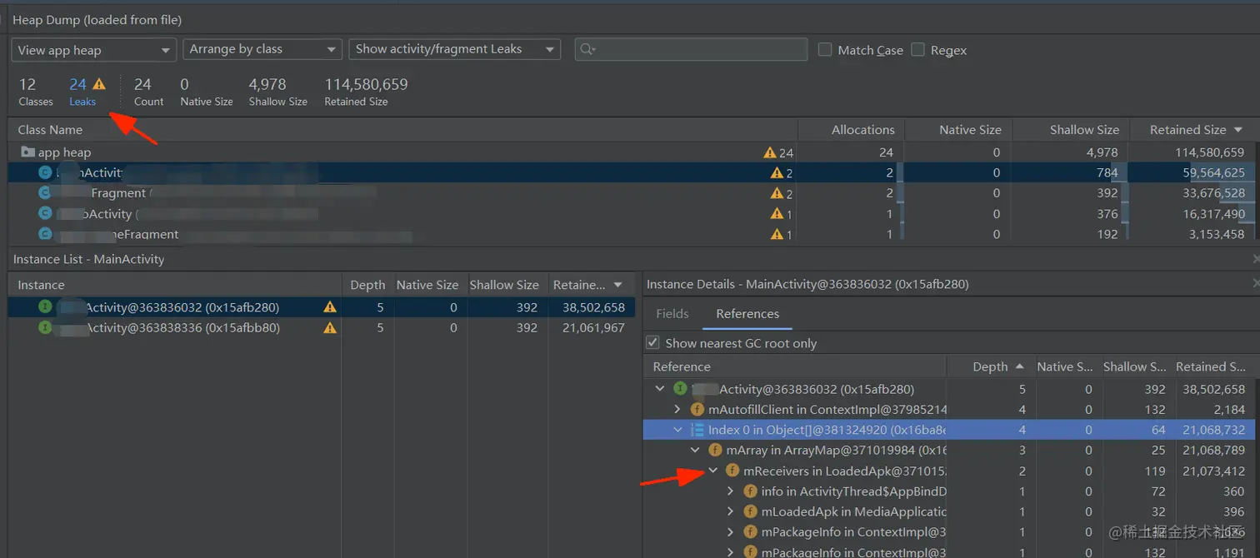The width and height of the screenshot is (1260, 558).
Task: Click field icon of info in ActivityThread$AppBindData
Action: (750, 491)
